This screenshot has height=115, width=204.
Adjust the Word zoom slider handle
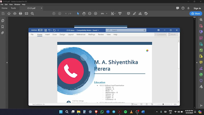coord(163,104)
